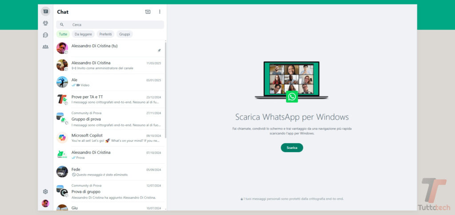This screenshot has height=215, width=455.
Task: Open the Gruppo di prova chat
Action: tap(109, 119)
